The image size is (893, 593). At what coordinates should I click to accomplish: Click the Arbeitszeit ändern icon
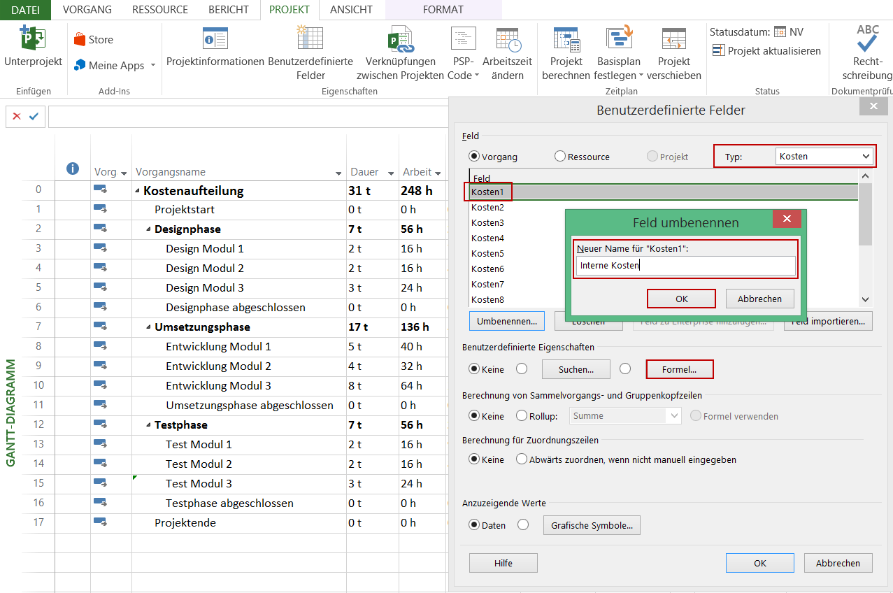point(508,39)
